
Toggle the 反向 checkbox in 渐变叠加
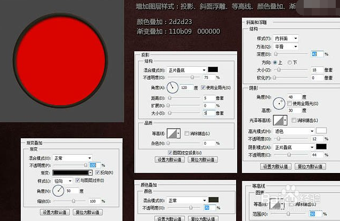(x=98, y=172)
